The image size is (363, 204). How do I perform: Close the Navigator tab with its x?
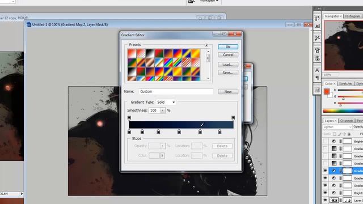click(340, 16)
